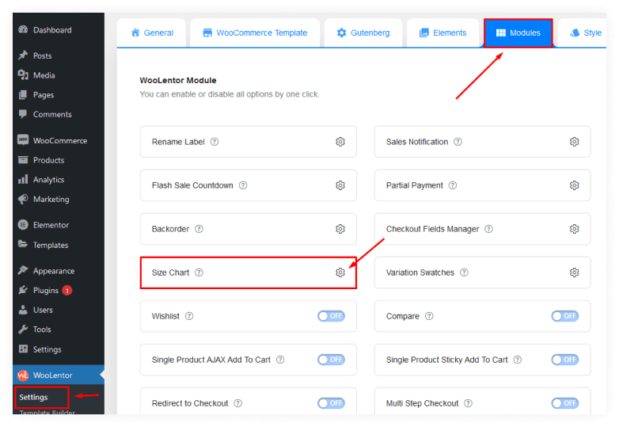Screen dimensions: 619x427
Task: Open Analytics menu item
Action: pos(59,180)
